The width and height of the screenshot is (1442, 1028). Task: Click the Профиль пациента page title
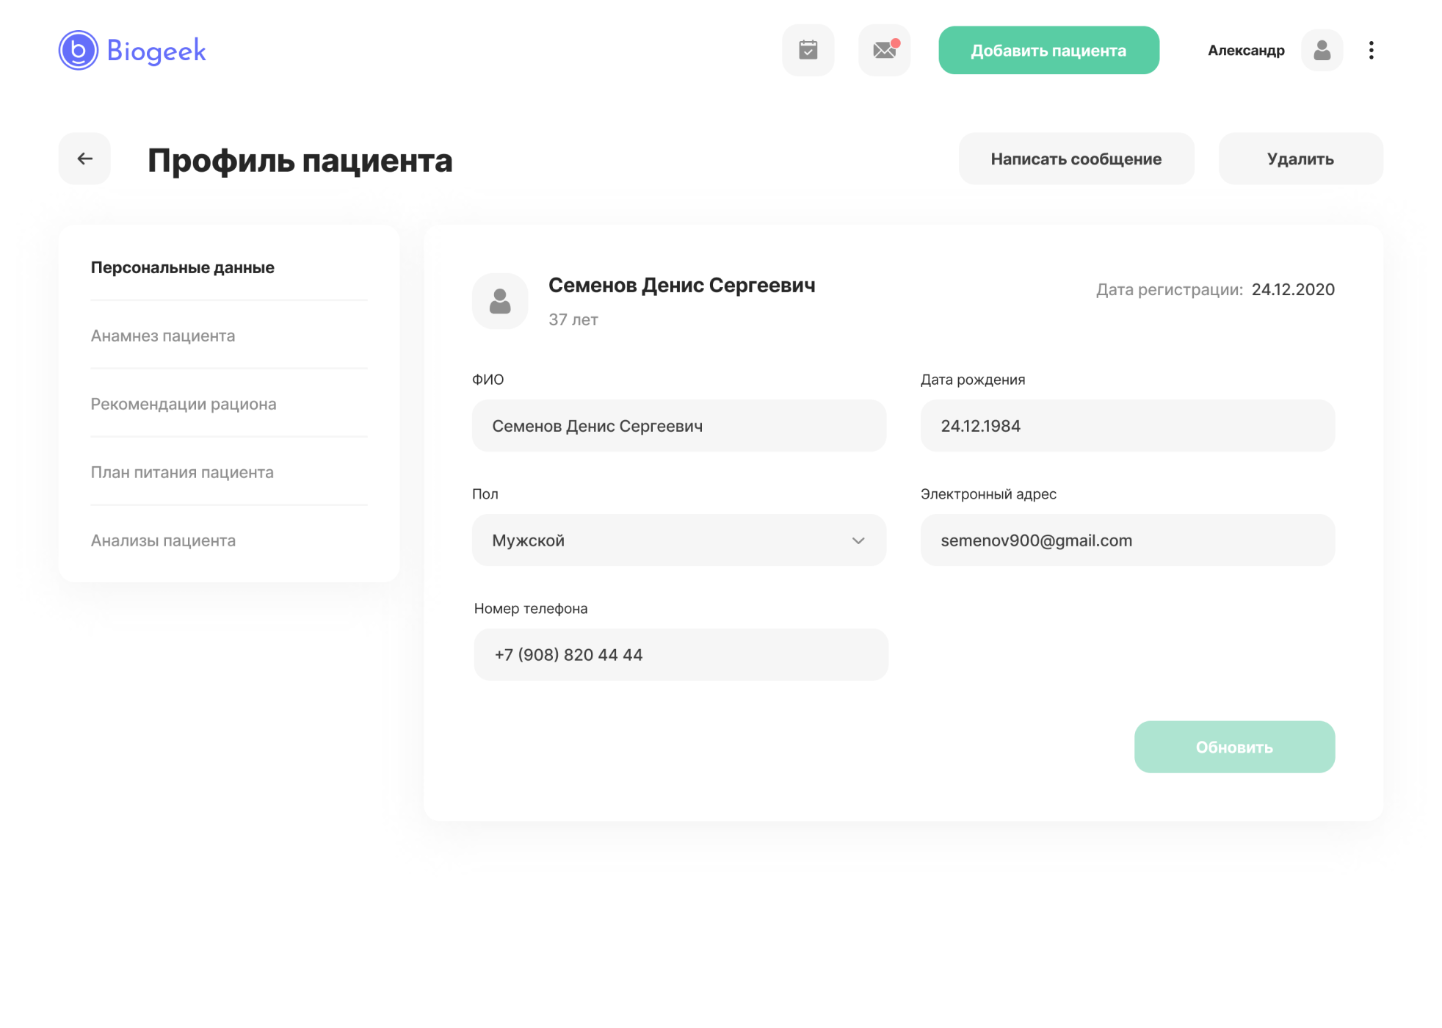point(300,160)
